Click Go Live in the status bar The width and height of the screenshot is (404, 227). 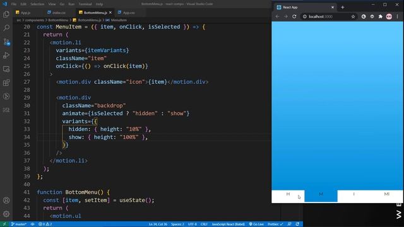(256, 224)
